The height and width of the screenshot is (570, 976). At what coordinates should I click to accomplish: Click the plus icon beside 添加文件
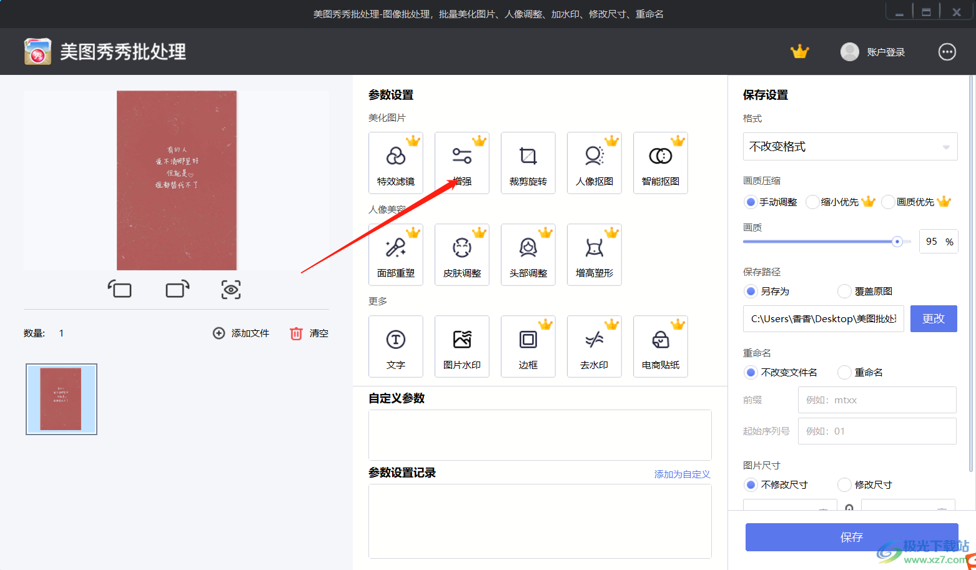(x=219, y=333)
